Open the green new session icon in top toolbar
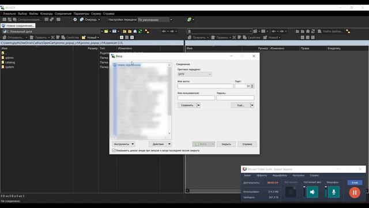The image size is (369, 208). tap(189, 20)
